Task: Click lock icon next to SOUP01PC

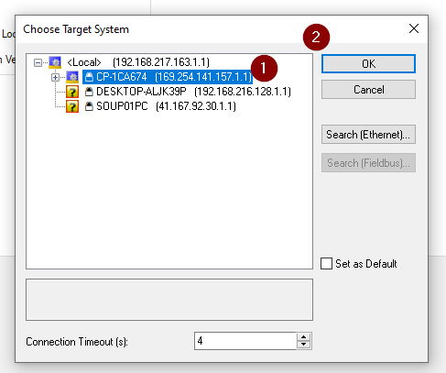Action: pyautogui.click(x=89, y=106)
